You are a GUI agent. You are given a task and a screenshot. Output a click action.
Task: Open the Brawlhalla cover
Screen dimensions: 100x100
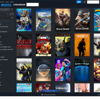point(97,20)
